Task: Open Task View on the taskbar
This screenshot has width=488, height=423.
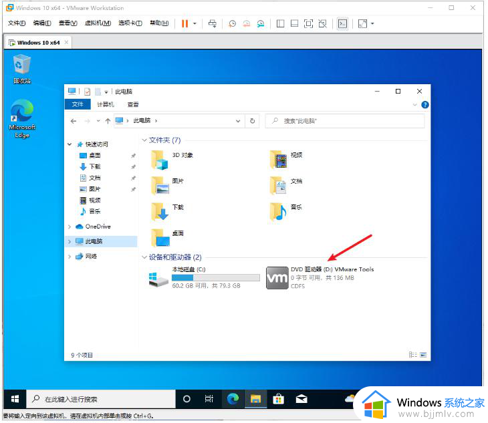Action: click(209, 399)
